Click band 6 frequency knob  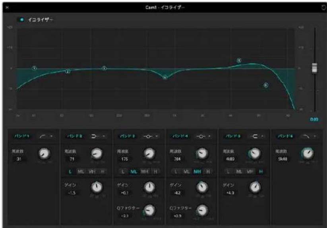(308, 154)
